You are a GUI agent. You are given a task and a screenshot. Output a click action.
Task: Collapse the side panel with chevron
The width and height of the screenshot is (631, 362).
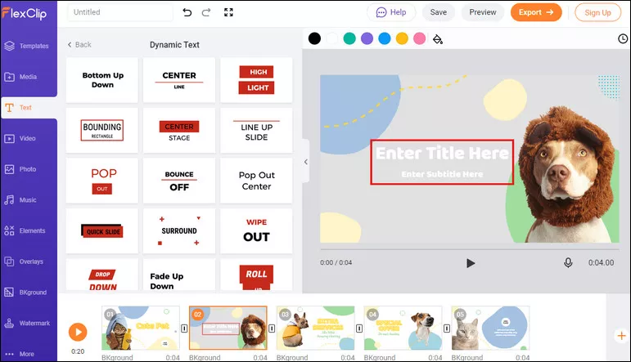coord(306,162)
